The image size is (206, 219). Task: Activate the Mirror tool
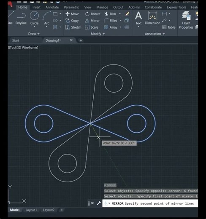(x=92, y=21)
